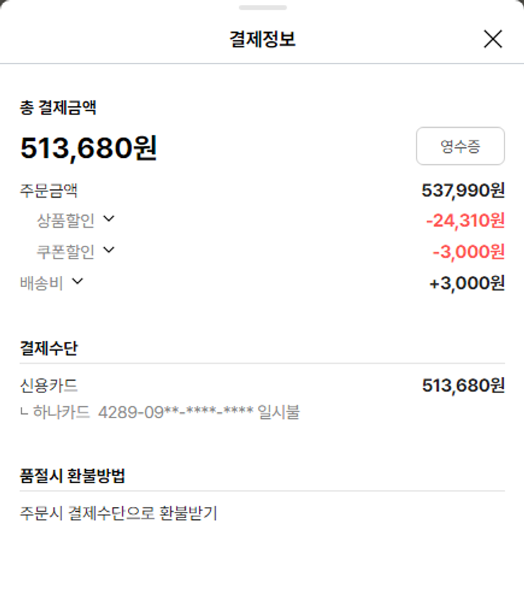Click the 품절시 환불방법 heading
Viewport: 524px width, 597px height.
pyautogui.click(x=73, y=476)
